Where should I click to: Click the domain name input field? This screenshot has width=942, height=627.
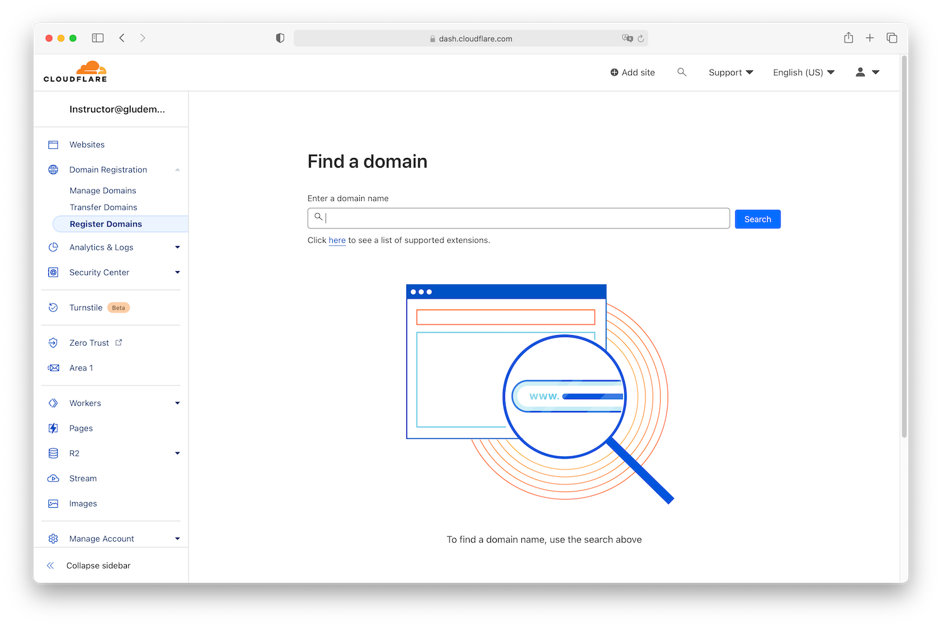[519, 218]
